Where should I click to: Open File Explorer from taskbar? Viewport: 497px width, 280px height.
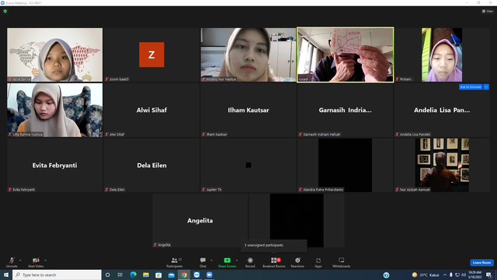(x=146, y=275)
